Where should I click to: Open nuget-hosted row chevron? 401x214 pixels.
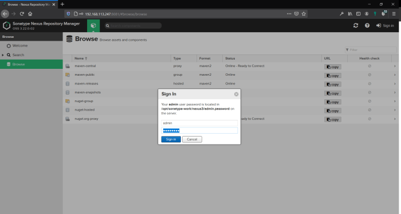click(395, 110)
